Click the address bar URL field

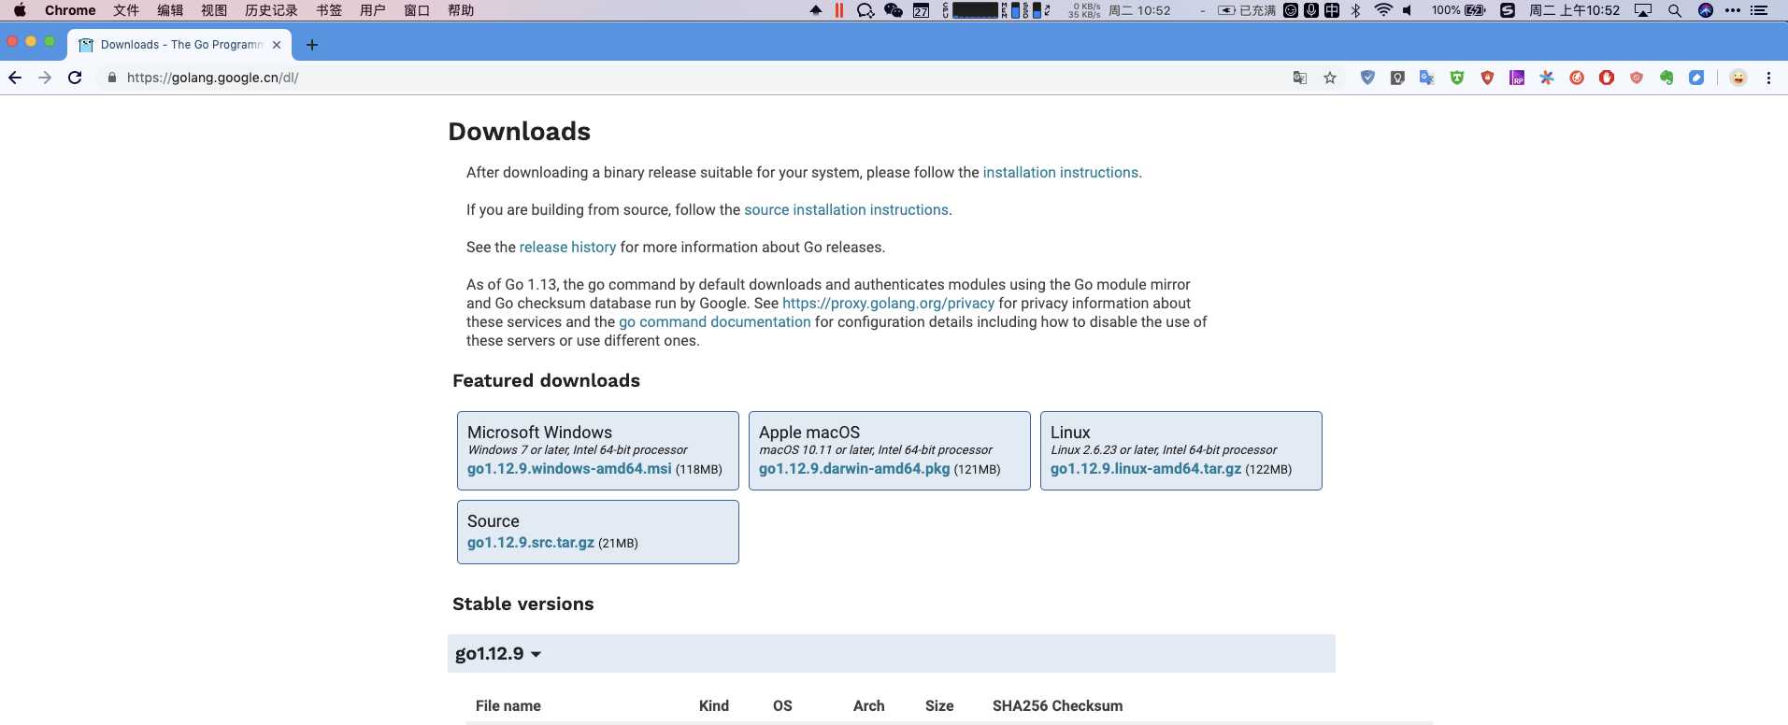[x=692, y=78]
